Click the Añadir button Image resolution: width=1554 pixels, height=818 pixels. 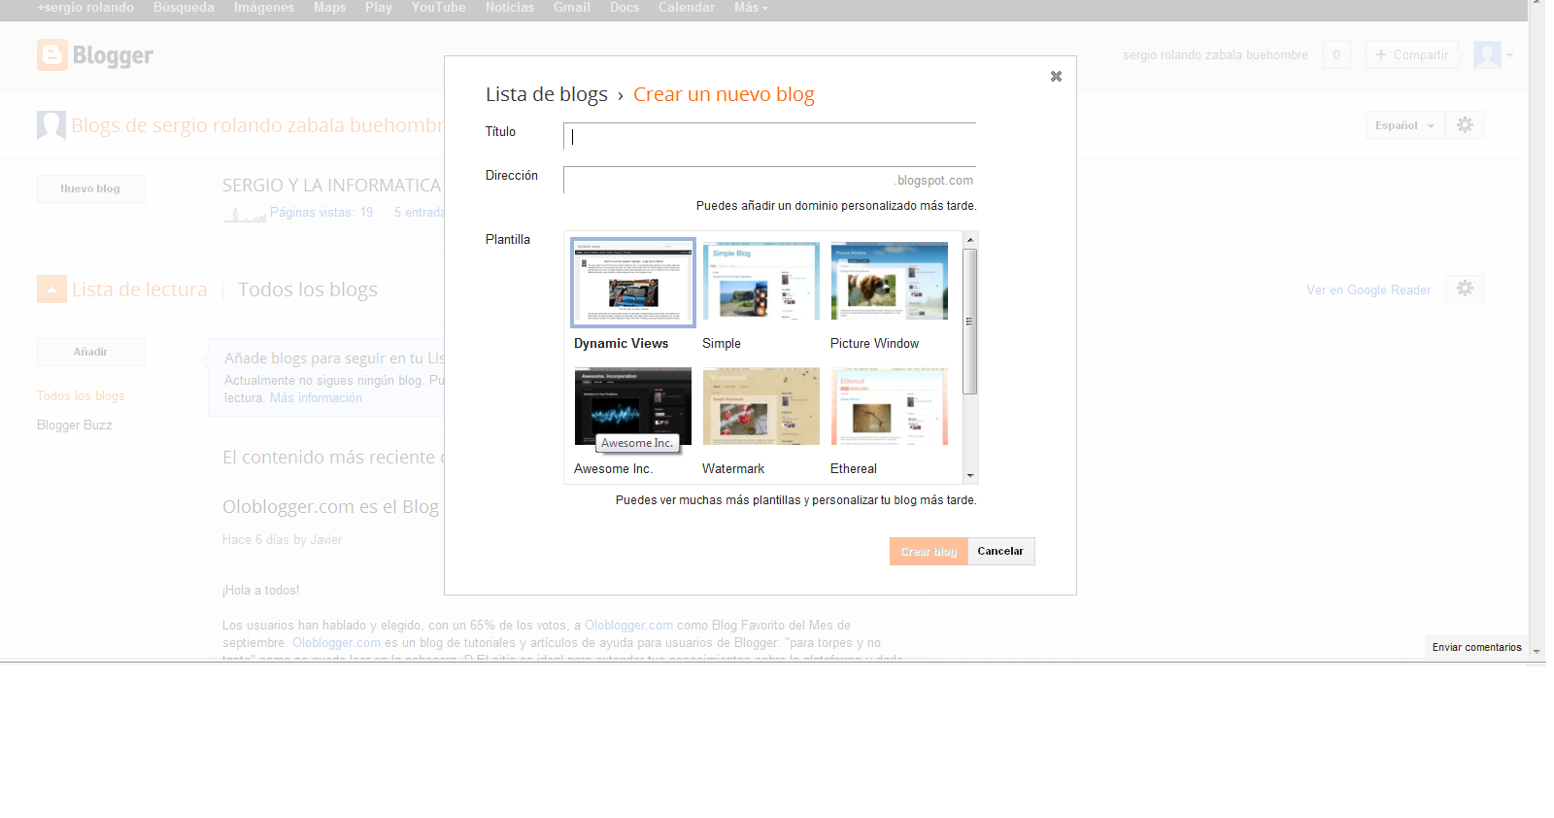tap(90, 352)
